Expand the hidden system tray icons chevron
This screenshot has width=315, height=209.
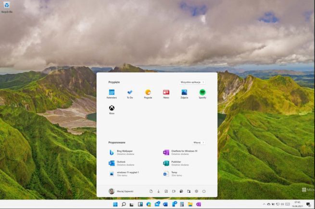[x=264, y=204]
